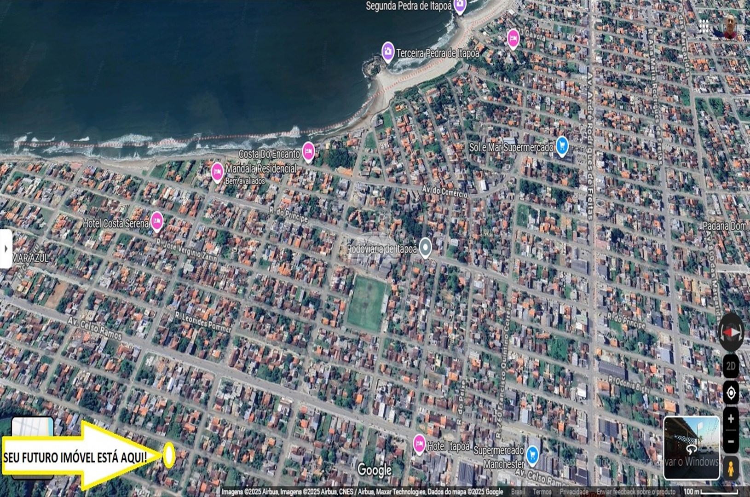Viewport: 750px width, 497px height.
Task: Open the Privacidade footer link
Action: click(x=574, y=492)
